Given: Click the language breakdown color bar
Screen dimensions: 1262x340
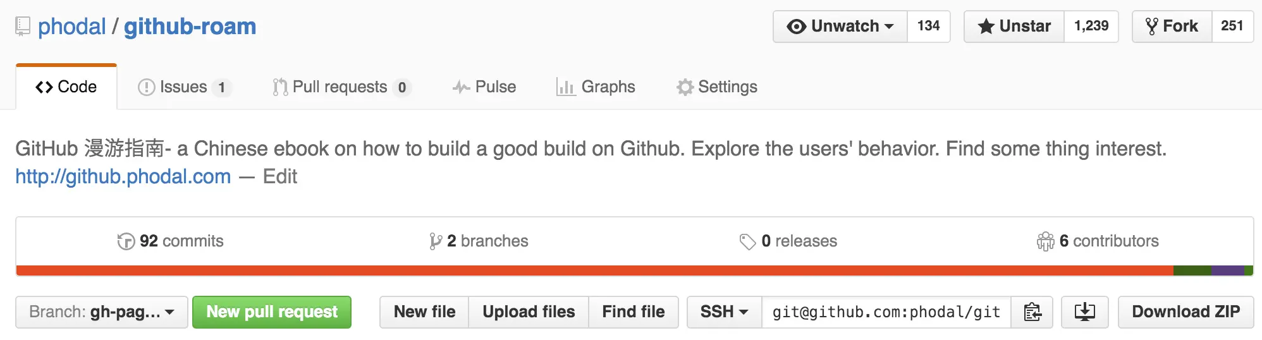Looking at the screenshot, I should [635, 270].
